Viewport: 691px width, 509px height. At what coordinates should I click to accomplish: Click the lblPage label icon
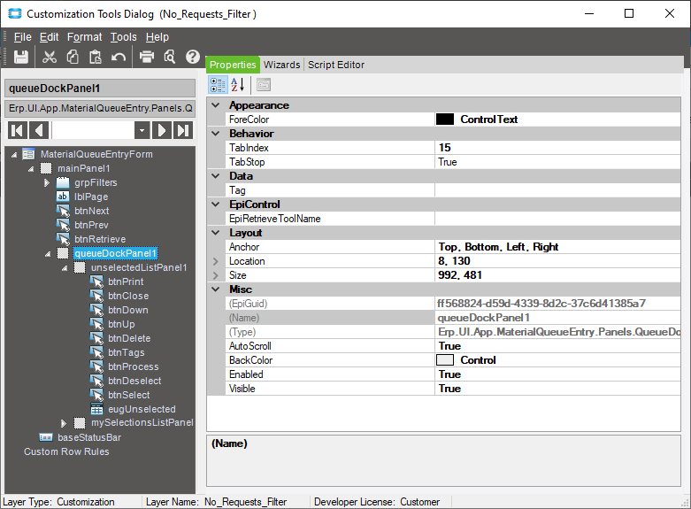coord(63,197)
